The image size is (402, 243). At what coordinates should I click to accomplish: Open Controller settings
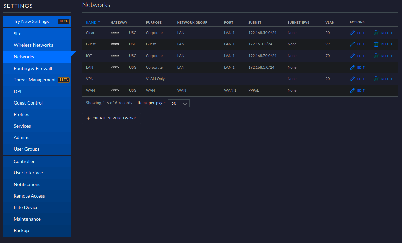[x=37, y=161]
